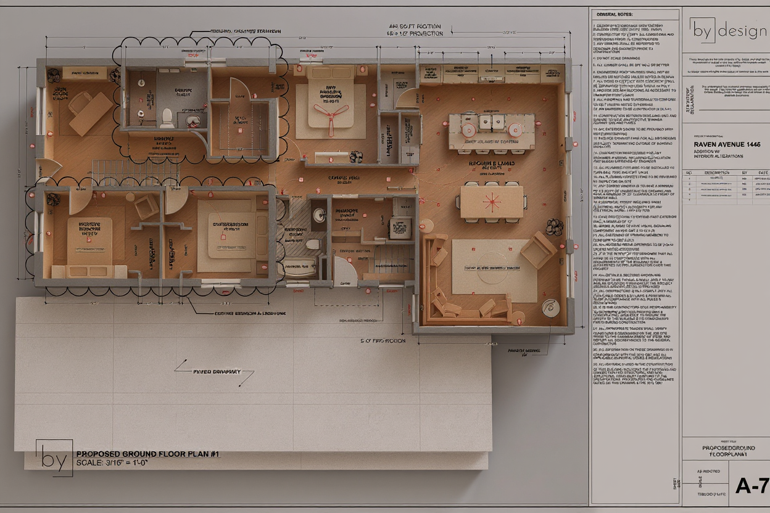770x513 pixels.
Task: Select the angled armchair in the living room
Action: (x=538, y=249)
